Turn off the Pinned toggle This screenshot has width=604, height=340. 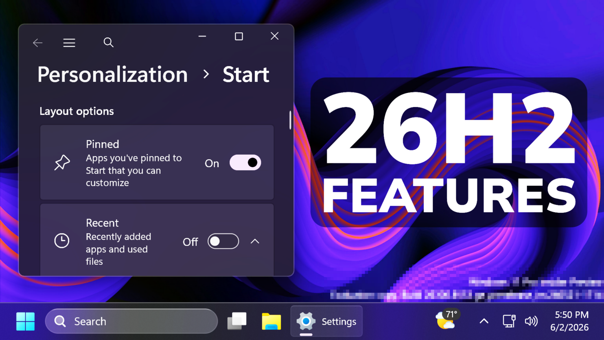click(245, 163)
